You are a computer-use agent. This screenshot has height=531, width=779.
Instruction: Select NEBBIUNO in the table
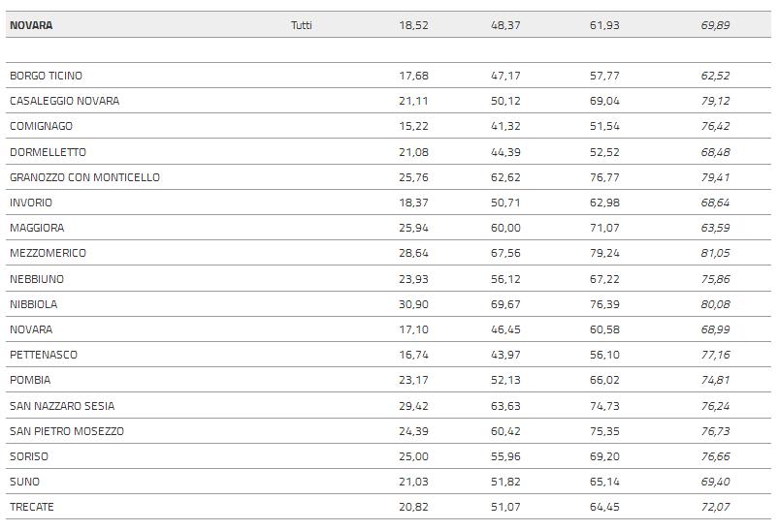(x=37, y=279)
